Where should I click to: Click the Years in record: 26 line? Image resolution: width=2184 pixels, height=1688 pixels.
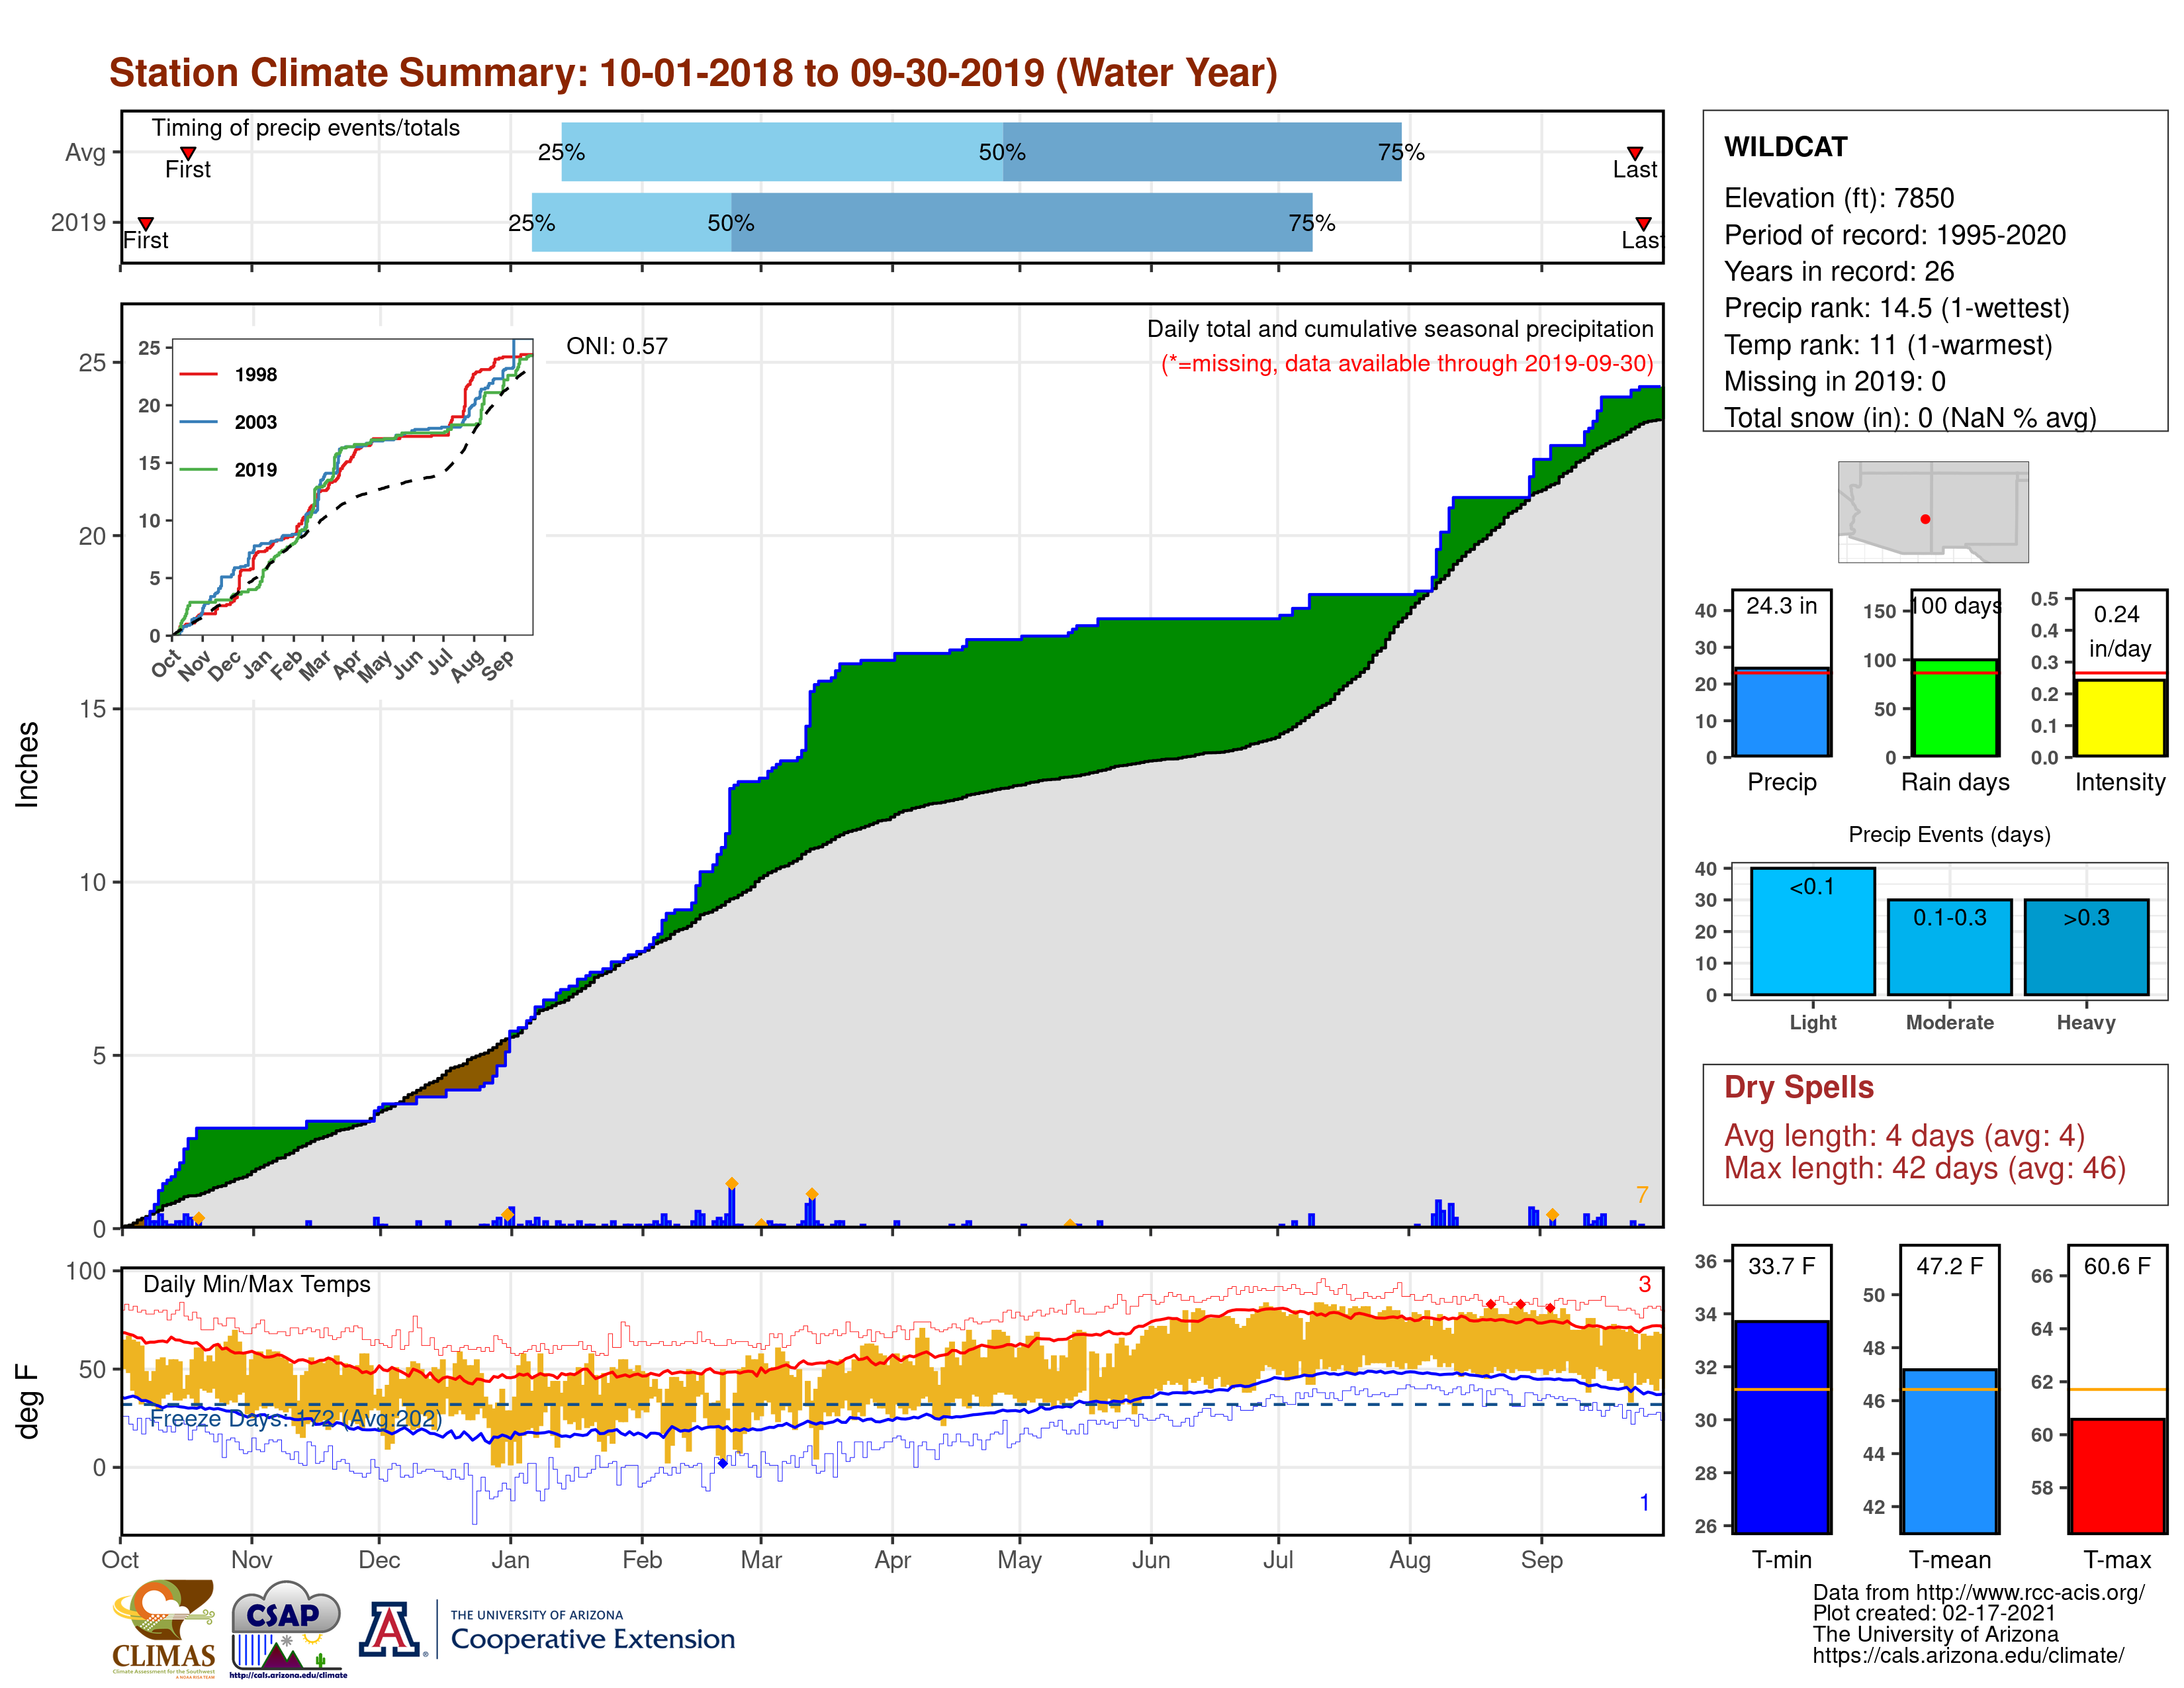point(1838,271)
